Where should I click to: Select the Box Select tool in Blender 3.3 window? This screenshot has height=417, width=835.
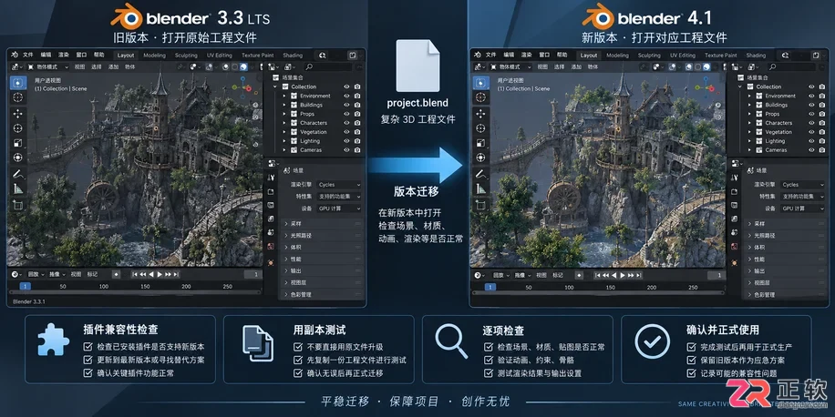click(18, 83)
